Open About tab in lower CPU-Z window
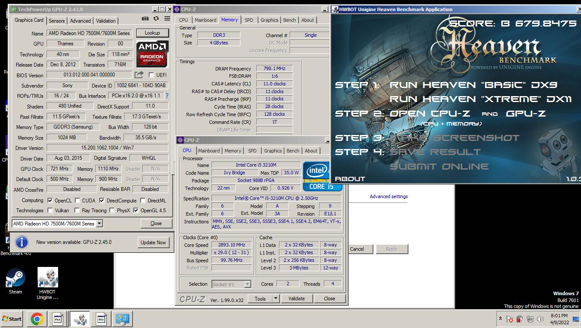 pyautogui.click(x=311, y=151)
